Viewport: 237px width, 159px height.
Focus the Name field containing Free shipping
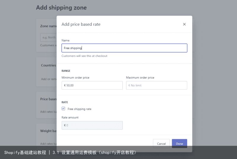click(x=124, y=48)
